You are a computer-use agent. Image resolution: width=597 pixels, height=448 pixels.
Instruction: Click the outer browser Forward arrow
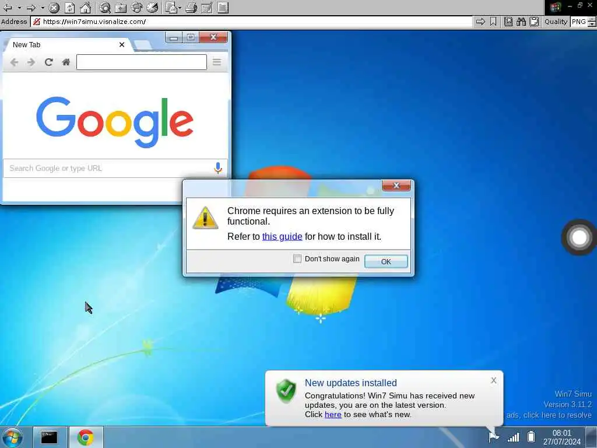(31, 8)
